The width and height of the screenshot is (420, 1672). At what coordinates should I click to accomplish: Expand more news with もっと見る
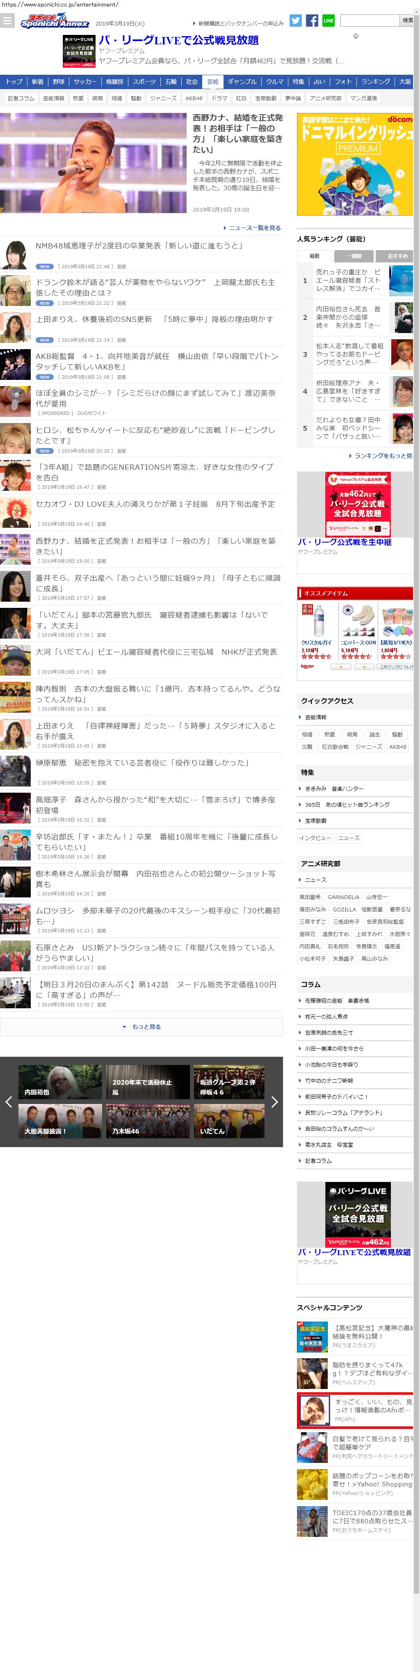141,1027
